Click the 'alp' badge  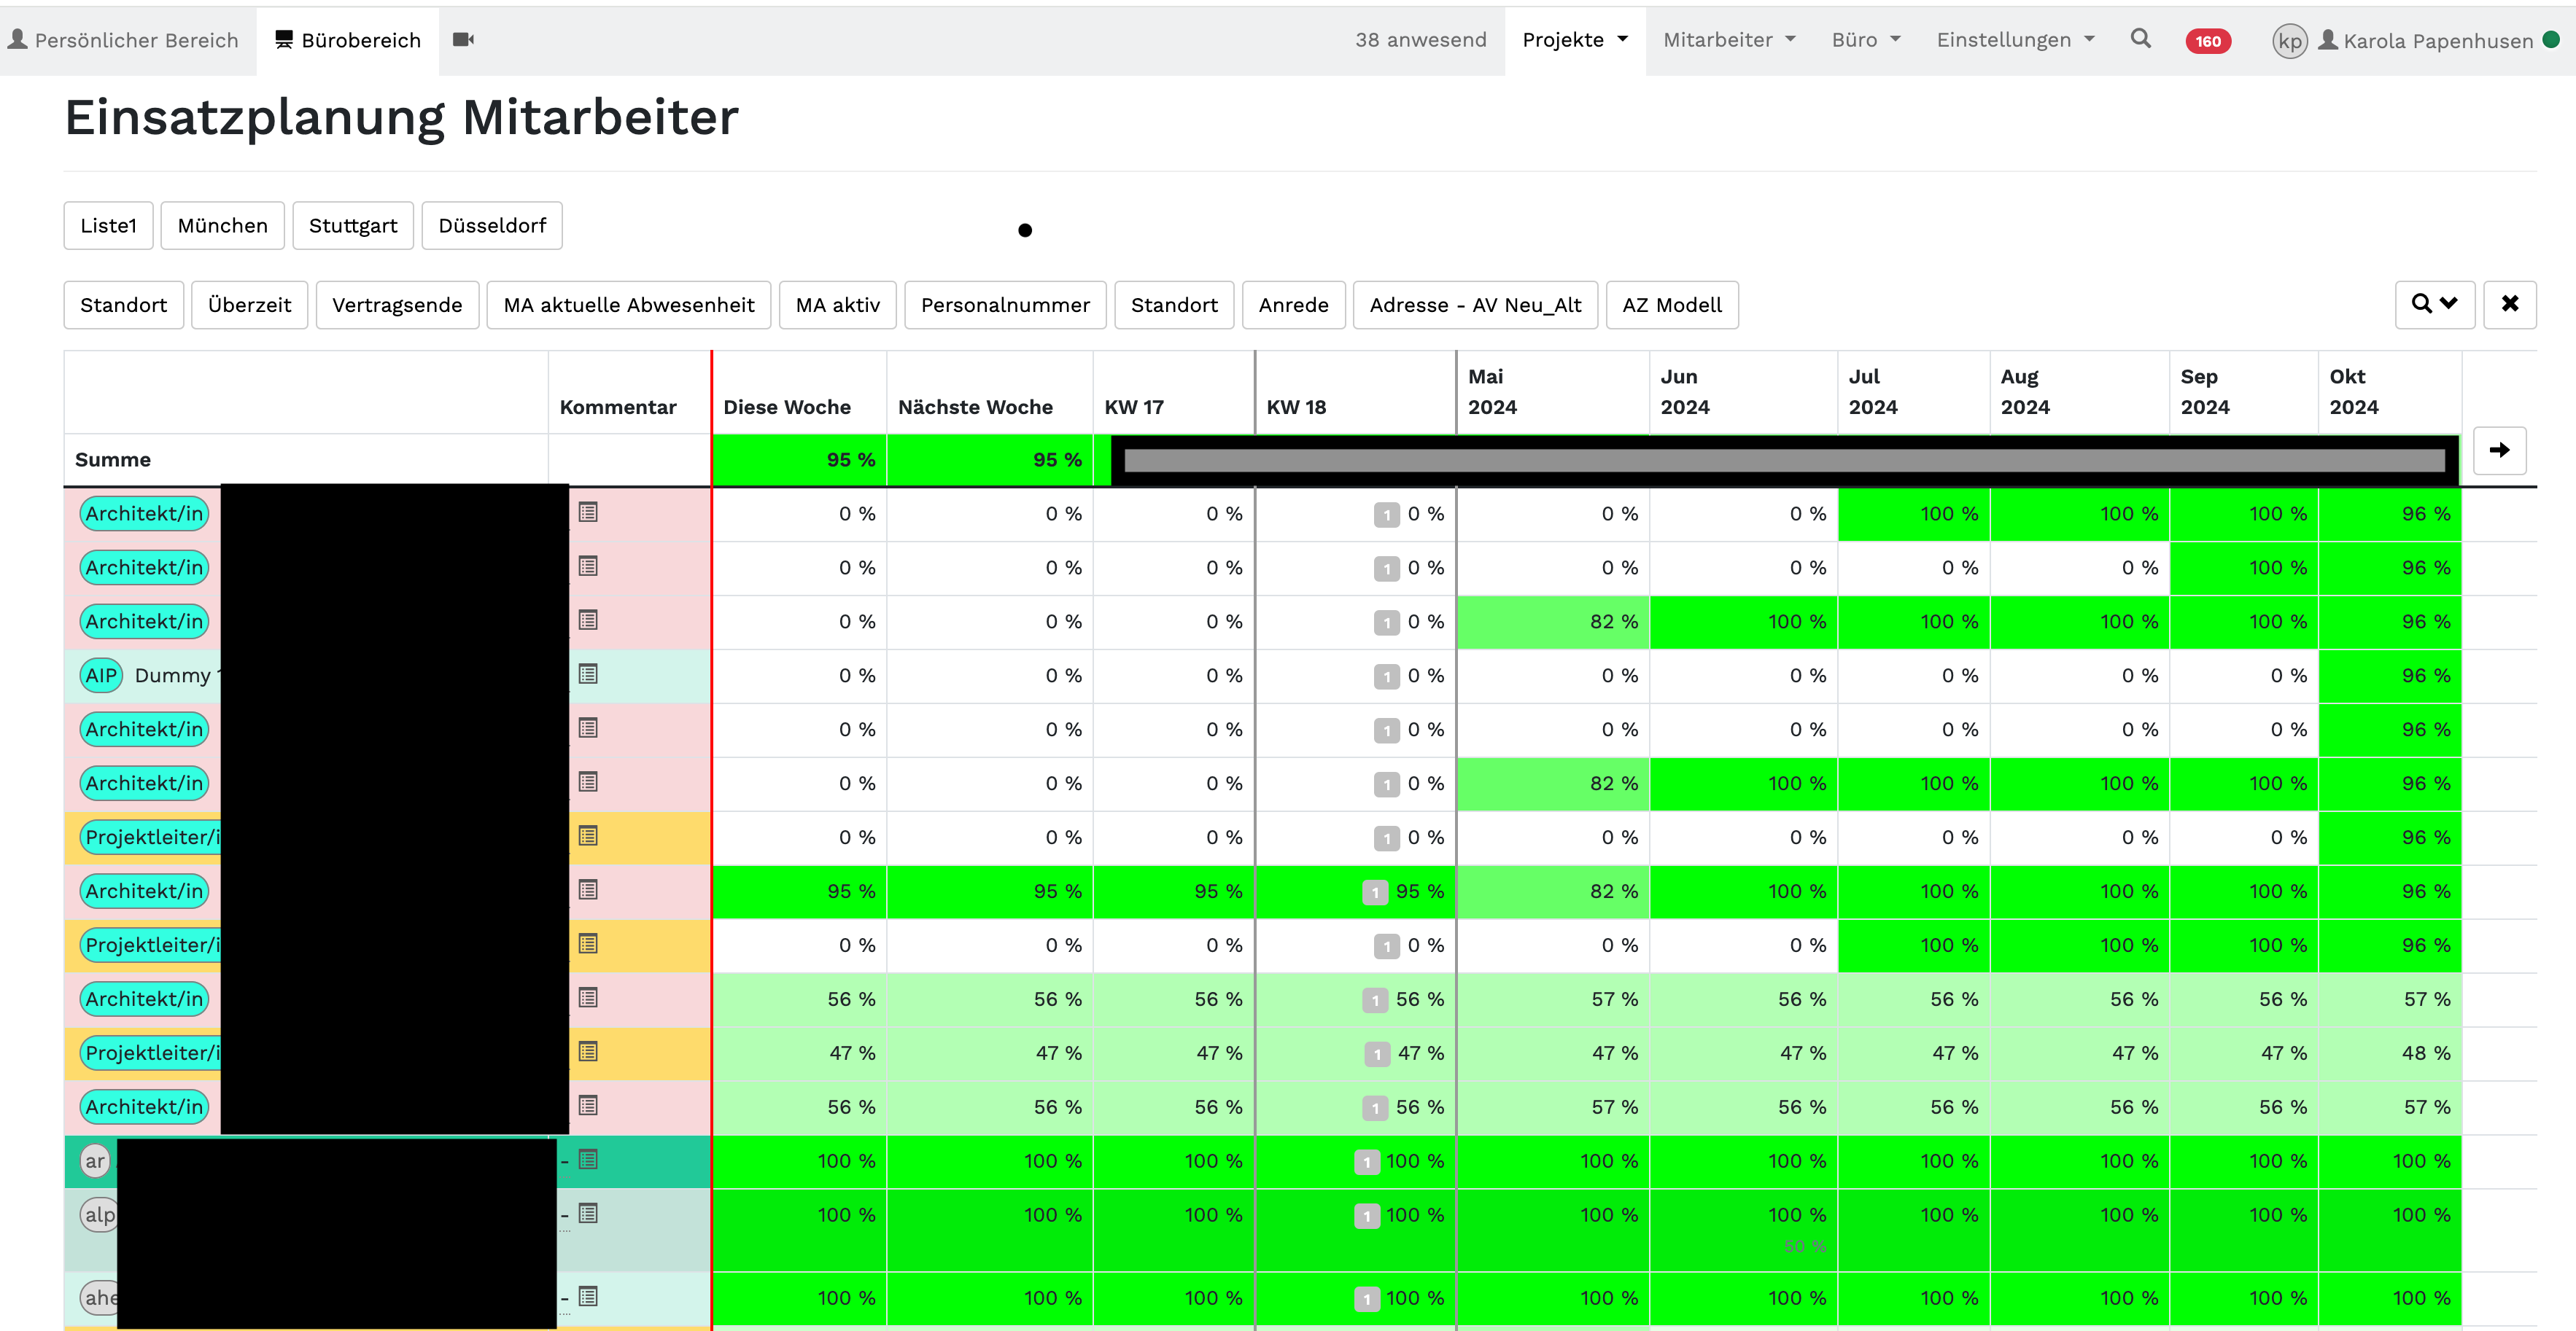point(99,1215)
